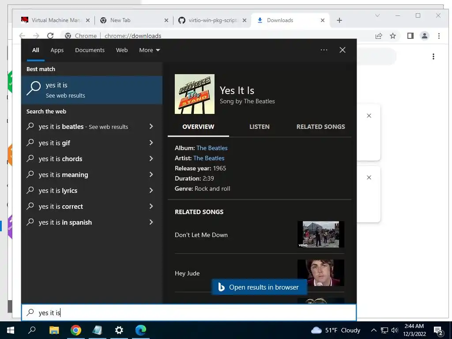
Task: Open the Hey Jude video thumbnail
Action: 321,273
